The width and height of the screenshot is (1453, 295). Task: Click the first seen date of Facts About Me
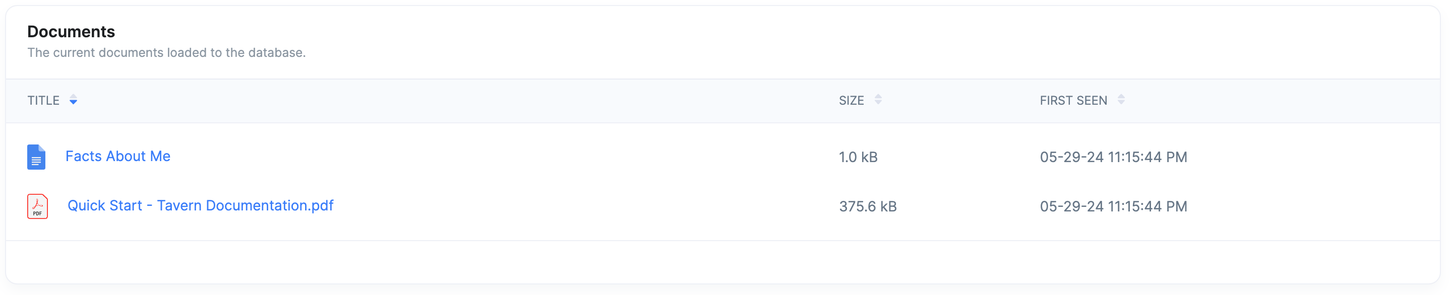1113,157
